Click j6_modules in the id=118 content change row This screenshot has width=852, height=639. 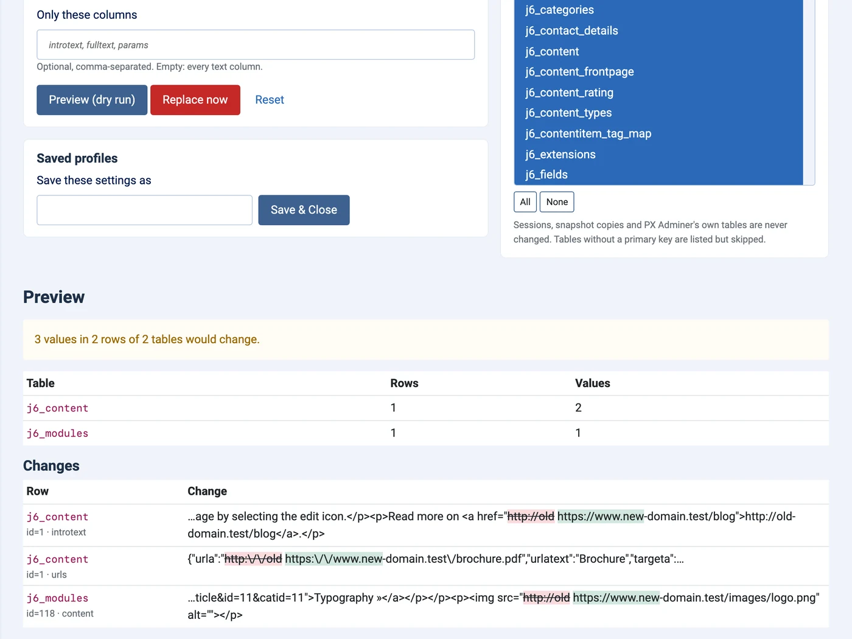coord(57,598)
